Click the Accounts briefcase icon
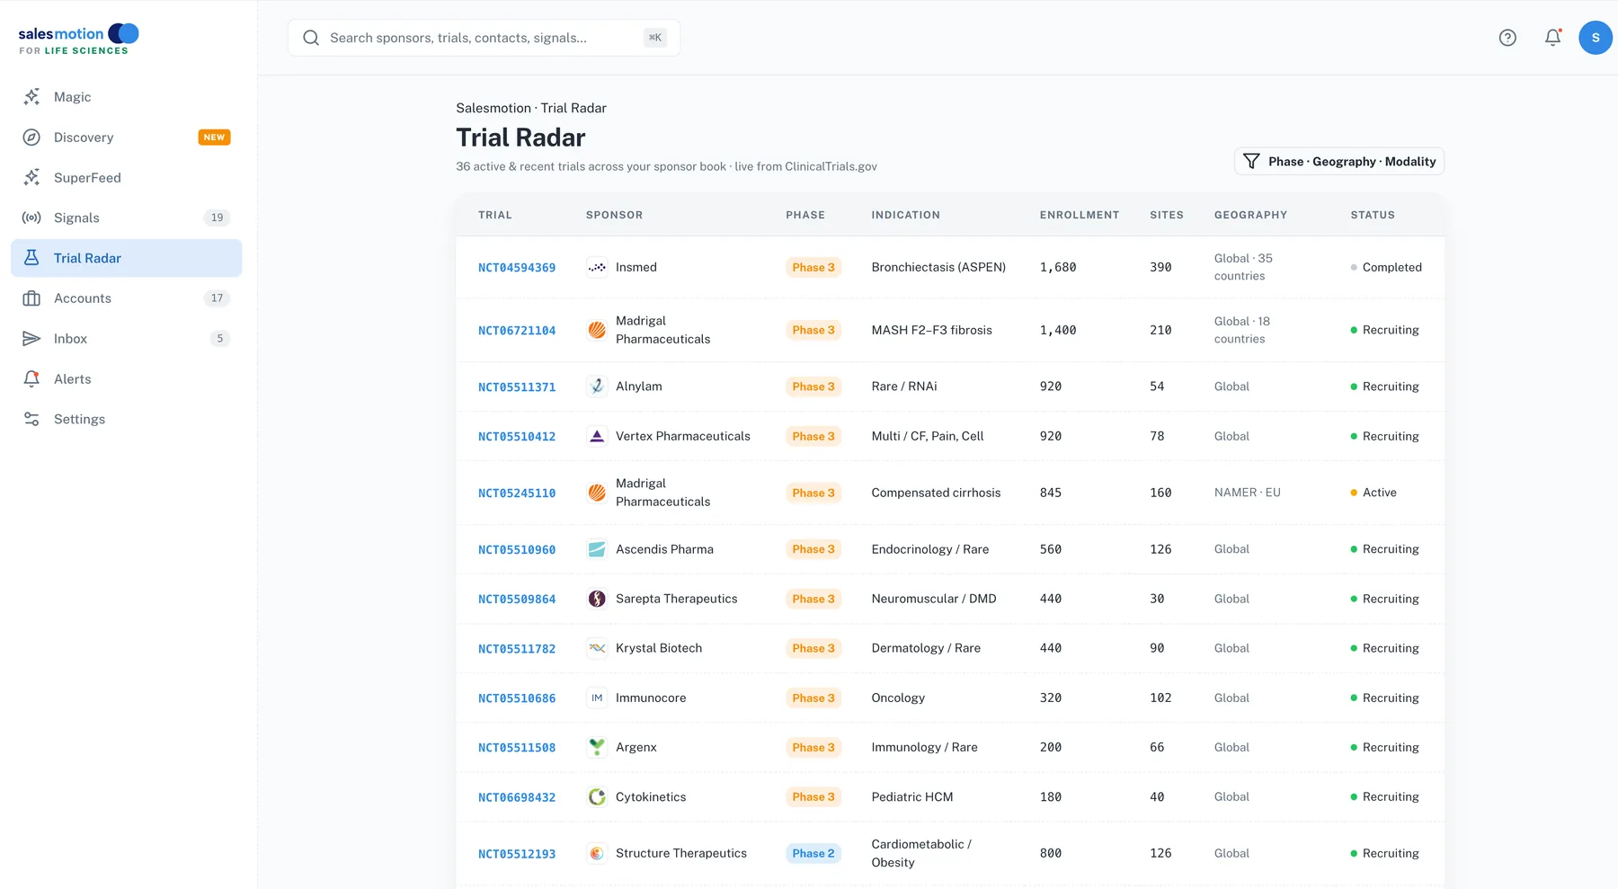The width and height of the screenshot is (1618, 889). tap(31, 298)
